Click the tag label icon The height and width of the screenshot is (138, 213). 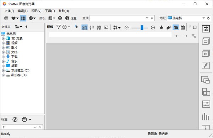point(169,28)
